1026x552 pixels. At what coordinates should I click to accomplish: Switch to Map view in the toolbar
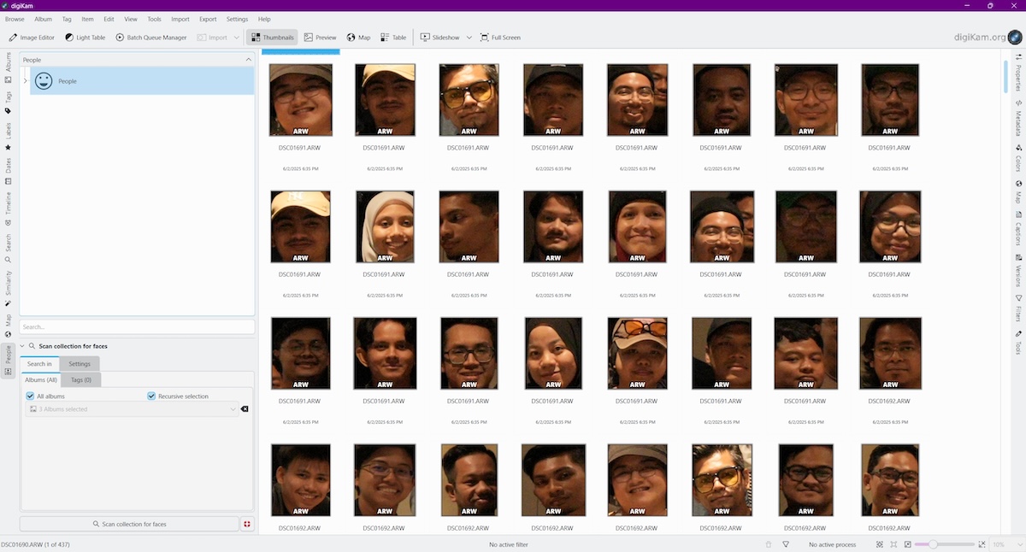[x=359, y=37]
